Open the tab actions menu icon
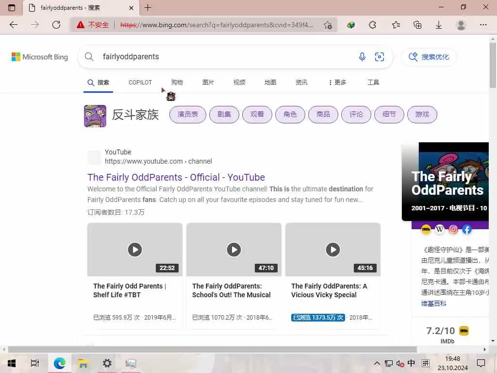The height and width of the screenshot is (373, 497). point(12,8)
